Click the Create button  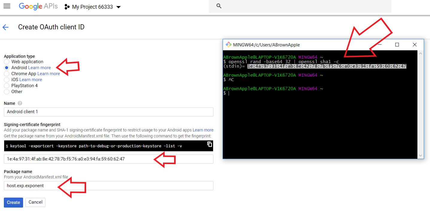pyautogui.click(x=13, y=202)
